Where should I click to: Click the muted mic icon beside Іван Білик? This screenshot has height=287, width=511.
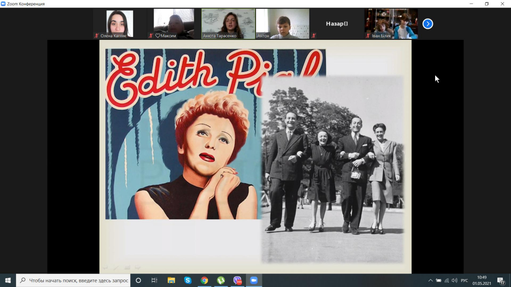[x=368, y=36]
